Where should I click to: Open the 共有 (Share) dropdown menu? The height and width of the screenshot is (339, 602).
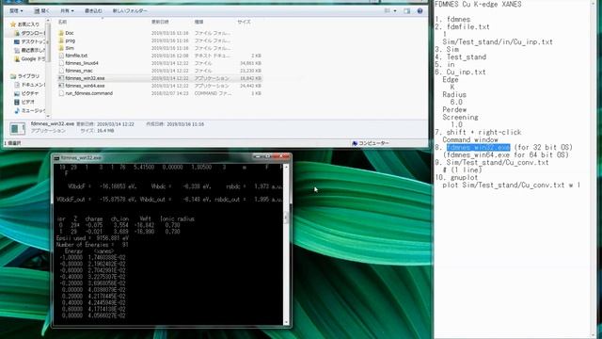coord(67,10)
